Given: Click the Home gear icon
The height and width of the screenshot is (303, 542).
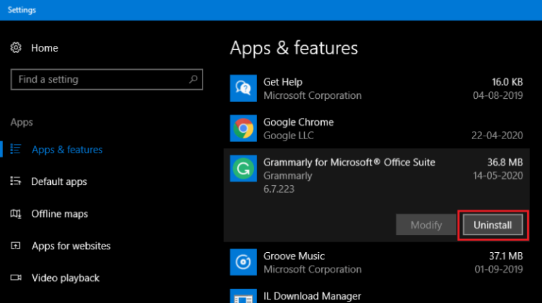Looking at the screenshot, I should [16, 48].
